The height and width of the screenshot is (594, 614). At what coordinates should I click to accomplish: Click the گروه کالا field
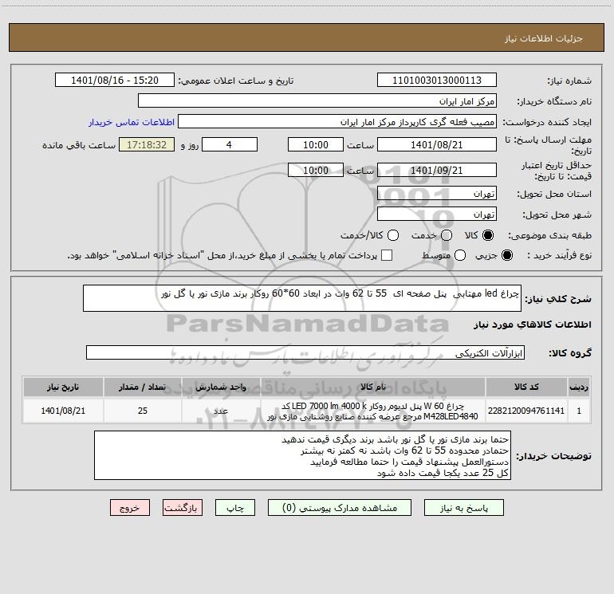pyautogui.click(x=305, y=352)
